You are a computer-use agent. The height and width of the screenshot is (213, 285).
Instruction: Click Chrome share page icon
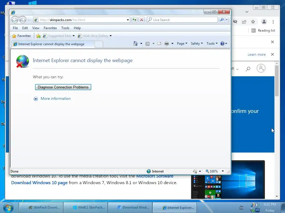244,22
